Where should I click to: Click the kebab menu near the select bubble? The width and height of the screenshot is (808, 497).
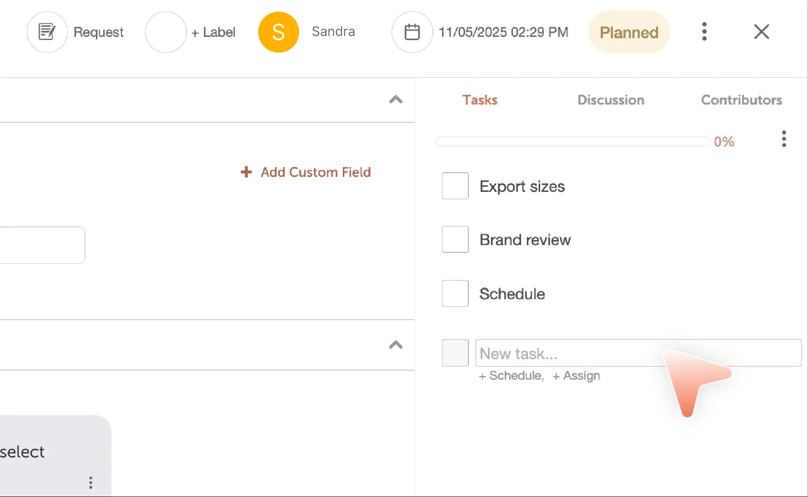coord(90,483)
